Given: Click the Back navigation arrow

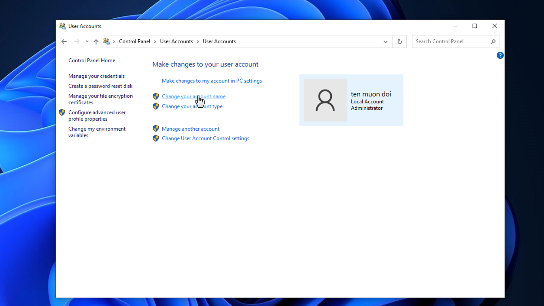Looking at the screenshot, I should point(64,42).
